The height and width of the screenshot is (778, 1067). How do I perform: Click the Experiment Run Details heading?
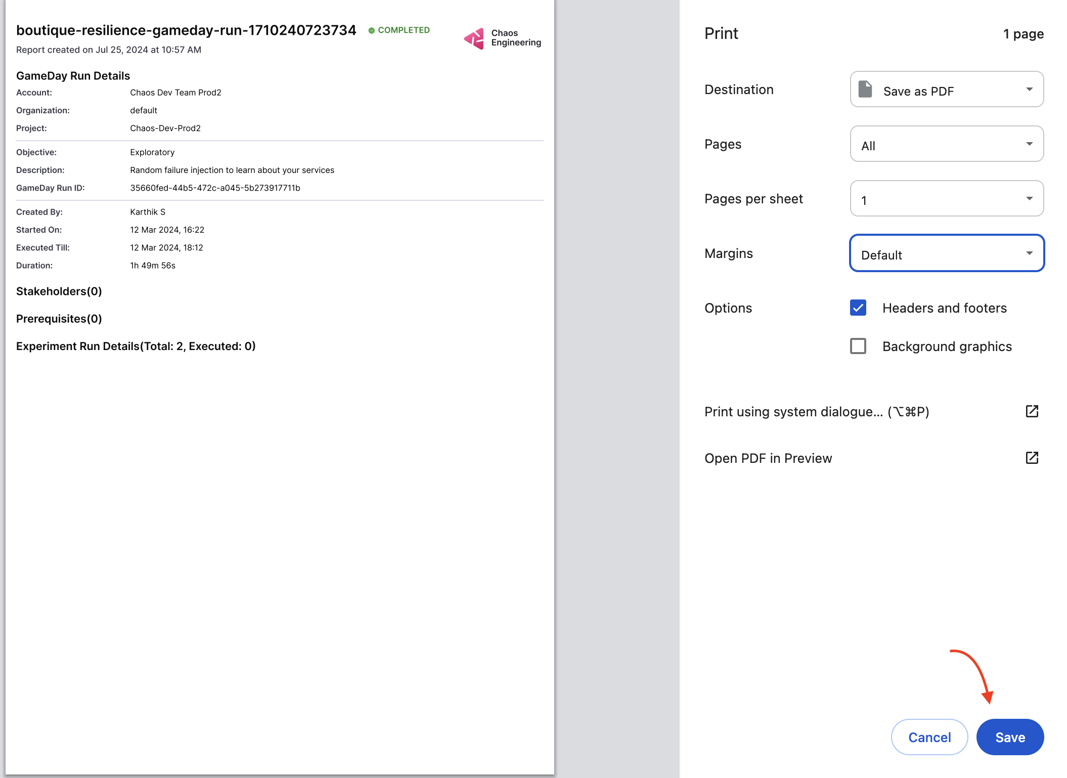click(x=136, y=347)
